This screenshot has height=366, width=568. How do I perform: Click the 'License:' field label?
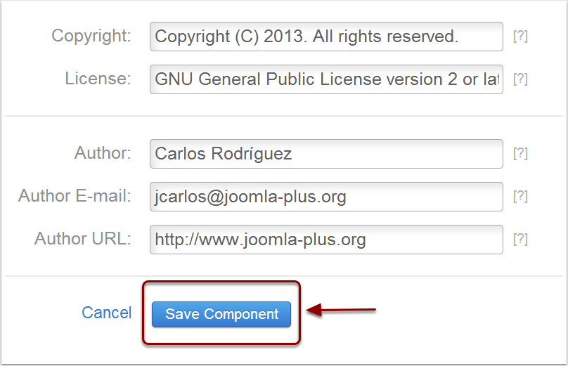point(98,79)
